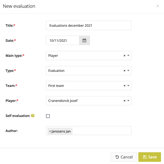Close the New evaluation dialog
Screen dimensions: 164x164
(158, 6)
